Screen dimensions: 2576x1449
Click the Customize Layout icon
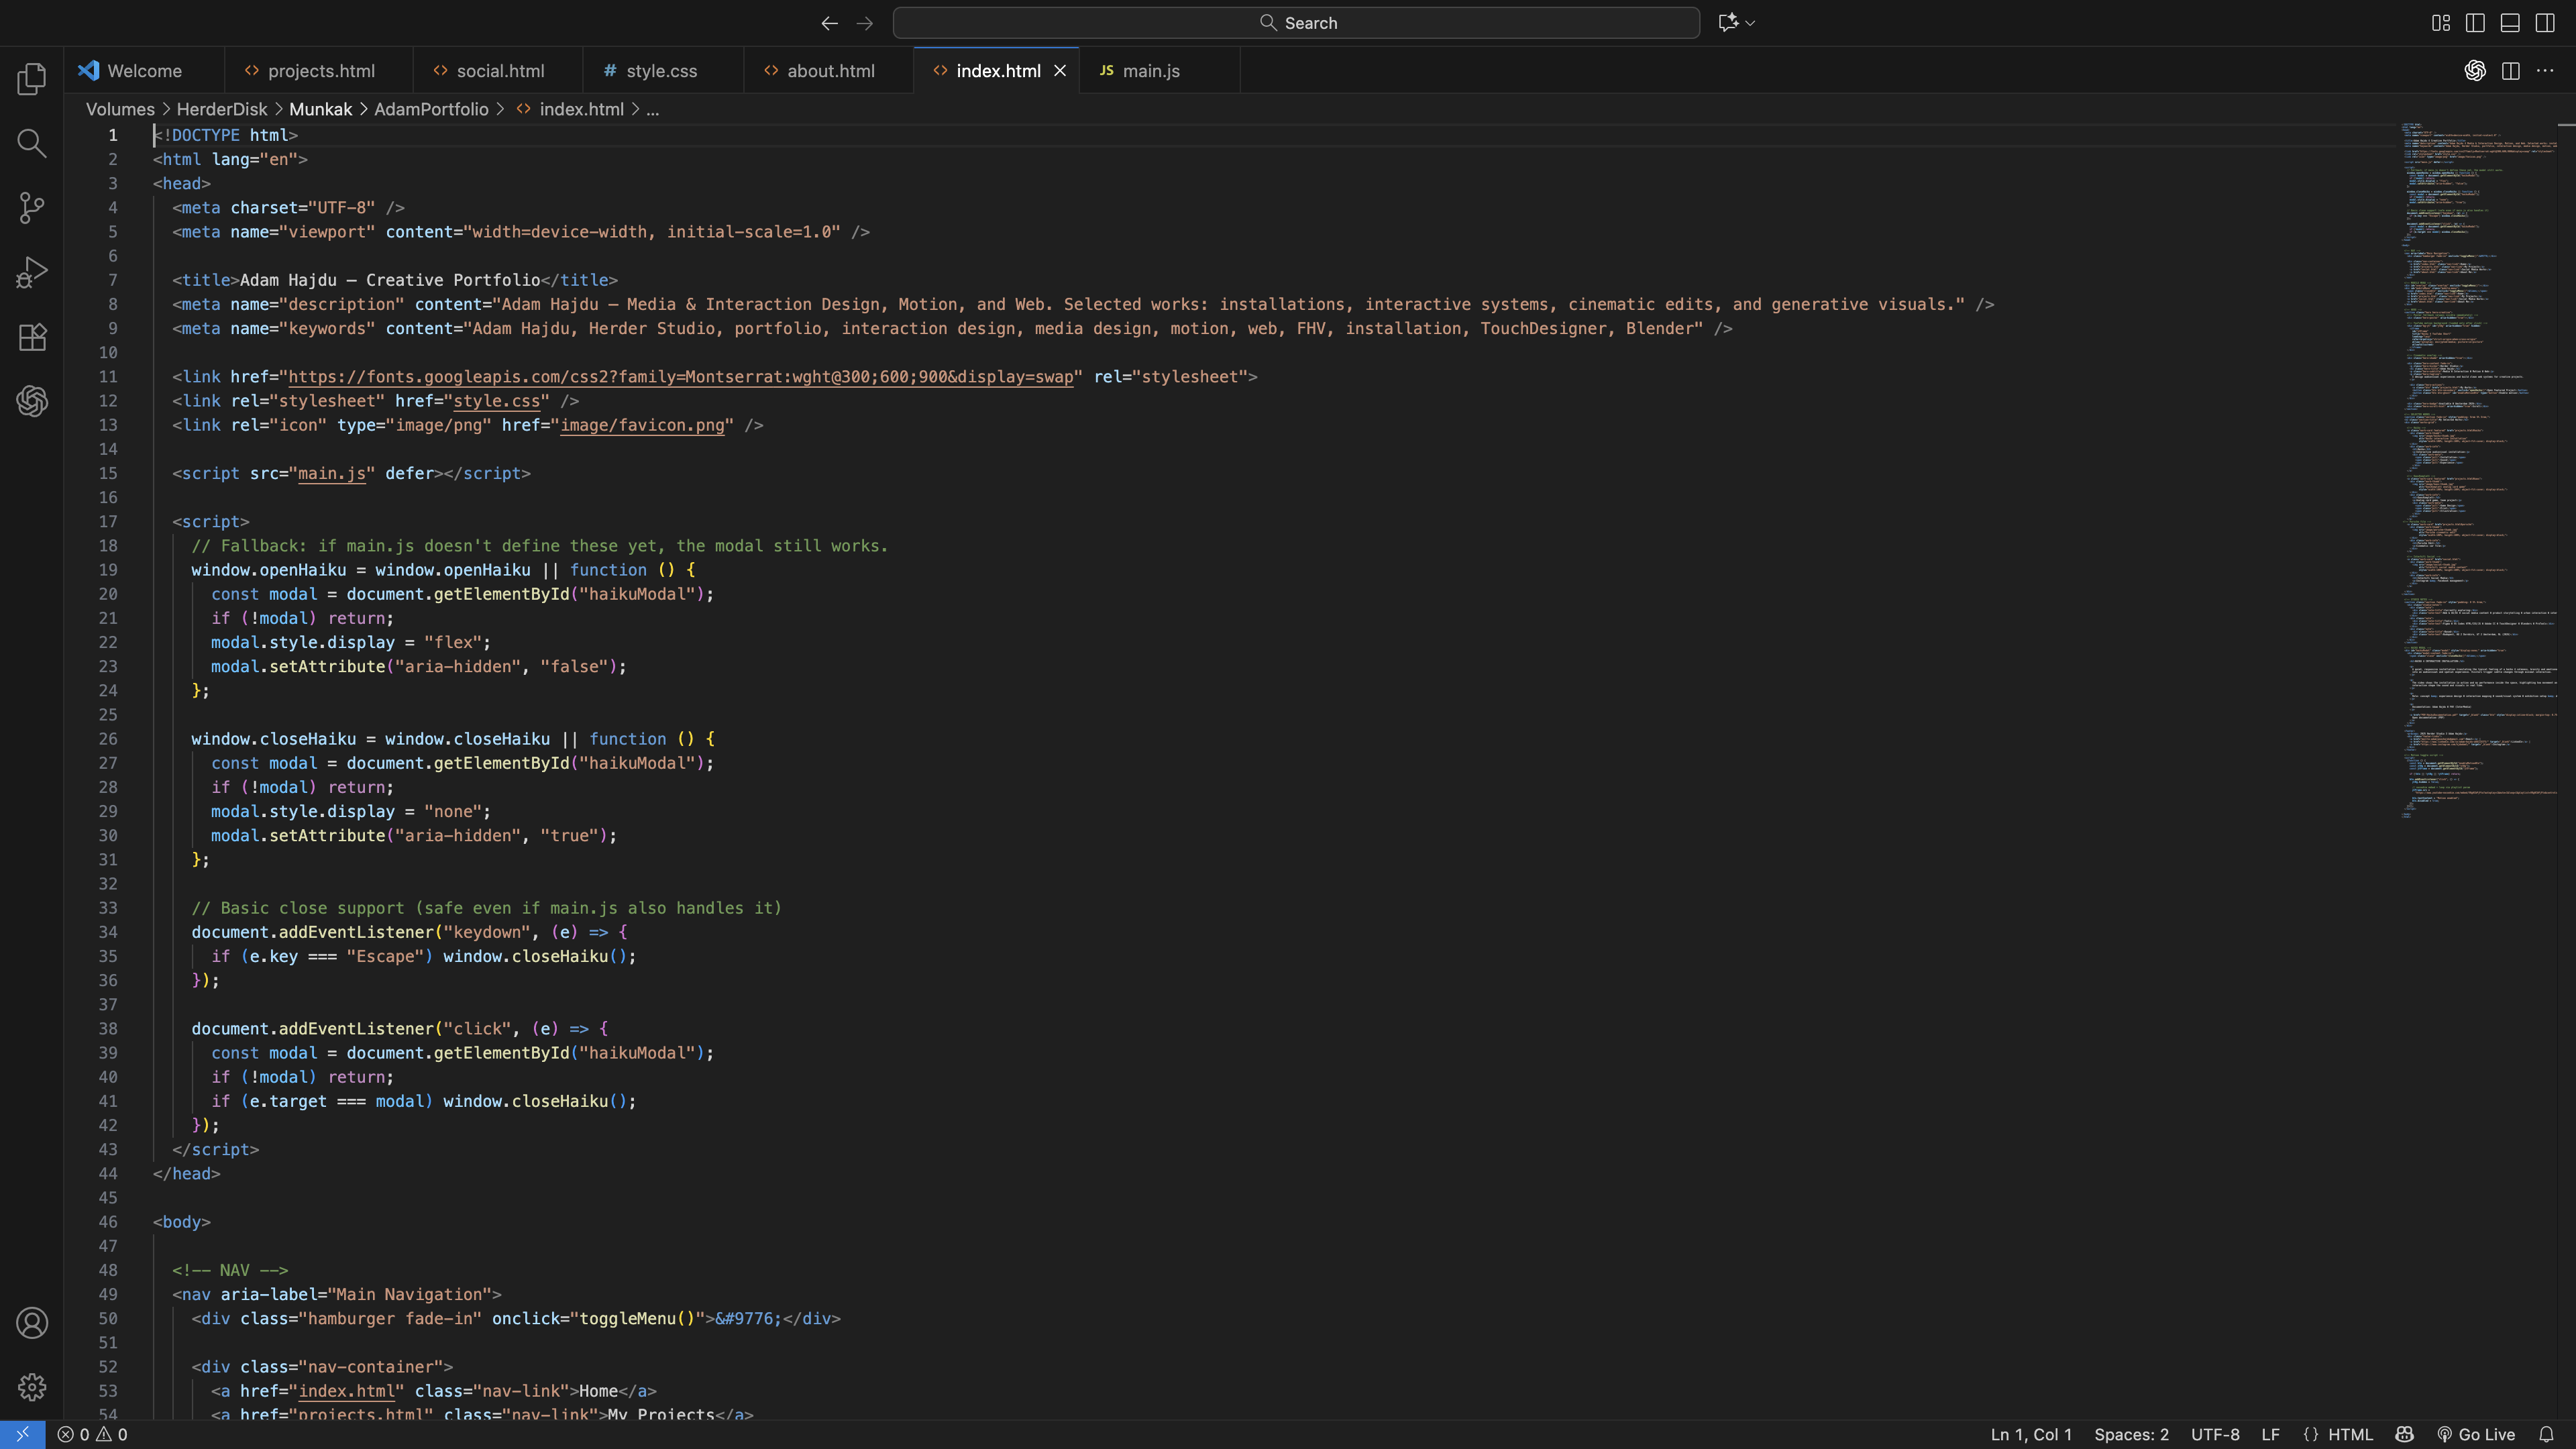(x=2440, y=22)
